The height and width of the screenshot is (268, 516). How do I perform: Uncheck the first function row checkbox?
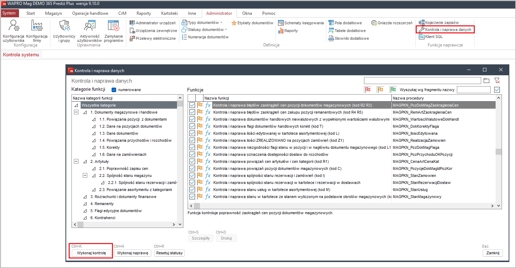(192, 105)
